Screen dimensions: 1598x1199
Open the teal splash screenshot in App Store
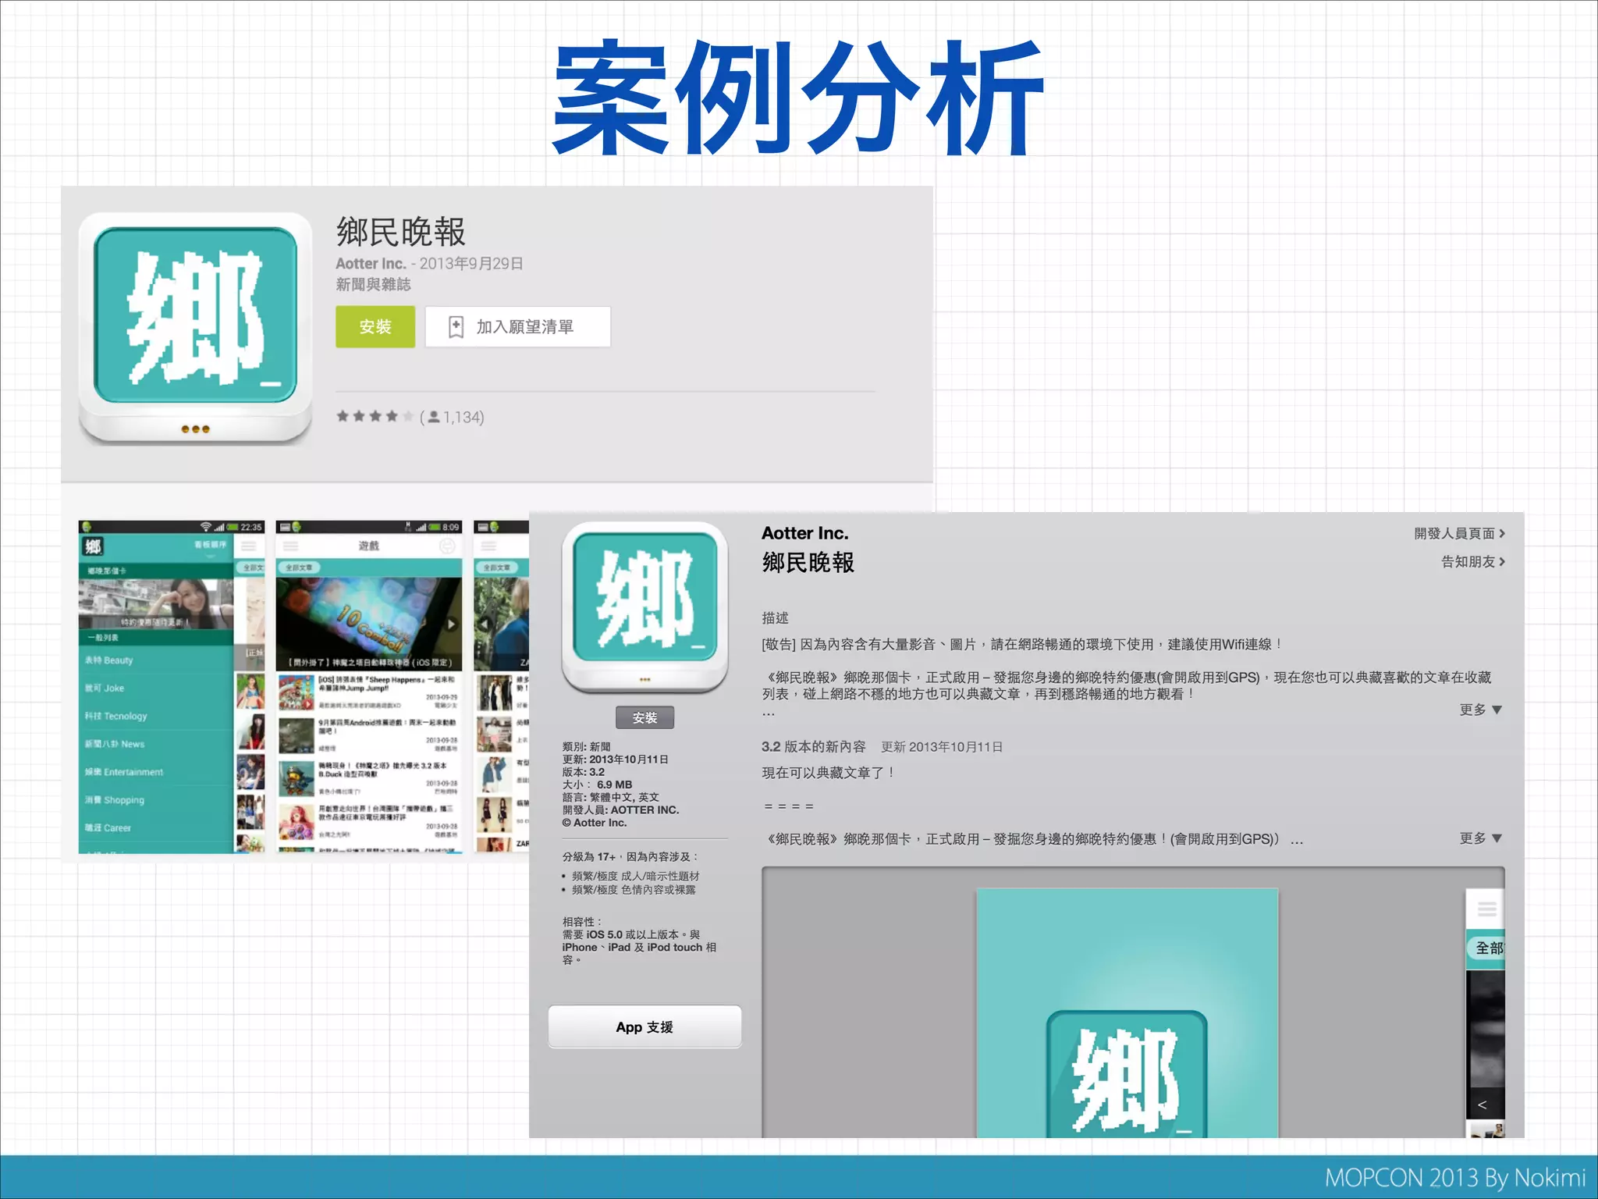(x=1127, y=1013)
